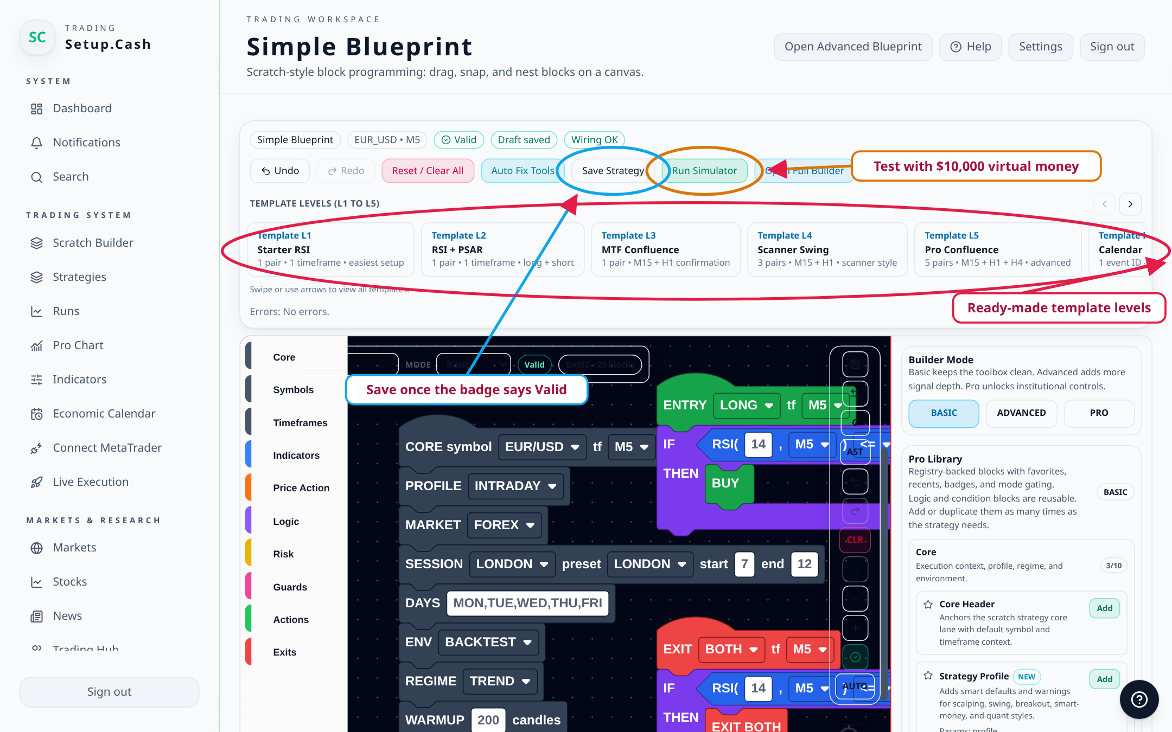The image size is (1172, 732).
Task: Click the red CLR canvas button
Action: pyautogui.click(x=855, y=540)
